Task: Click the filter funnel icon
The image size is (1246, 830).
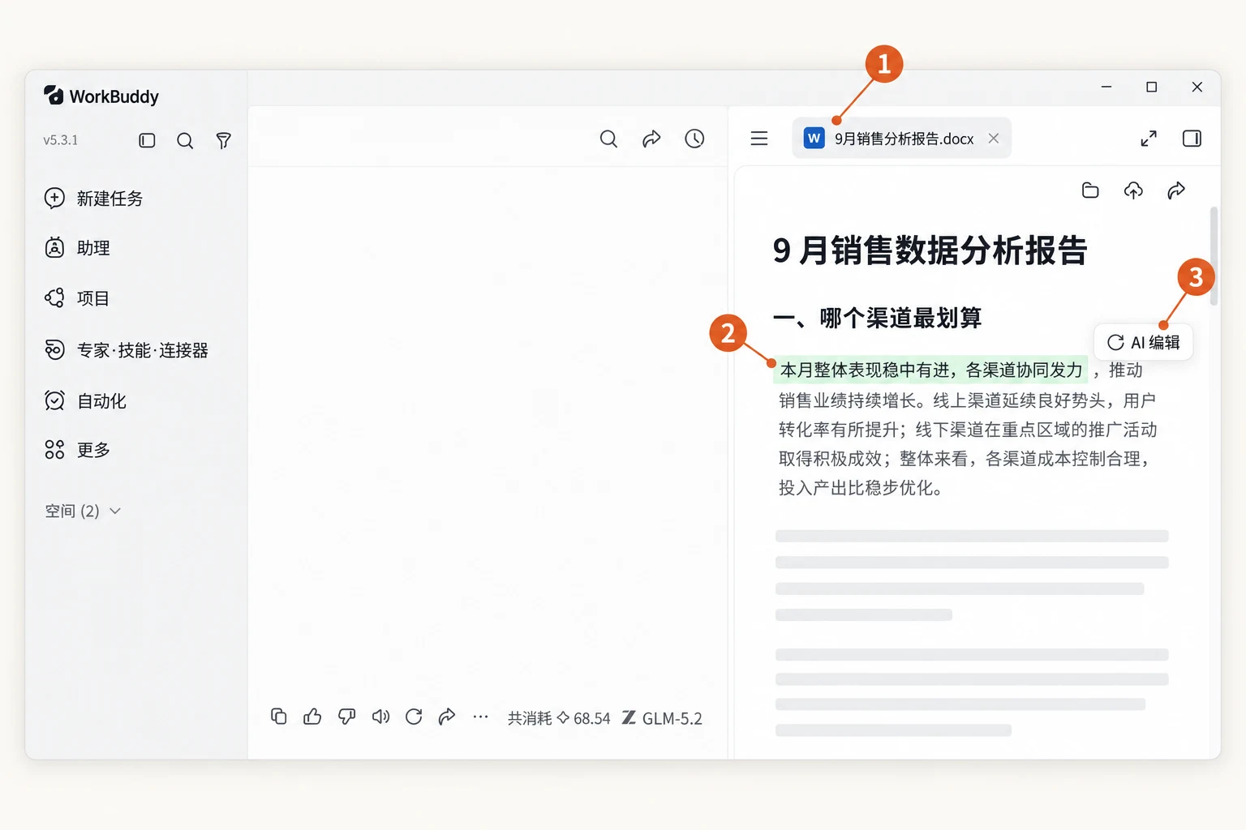Action: pos(224,140)
